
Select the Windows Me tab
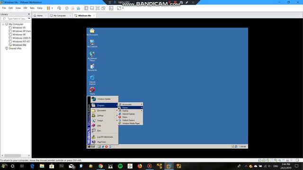(84, 16)
